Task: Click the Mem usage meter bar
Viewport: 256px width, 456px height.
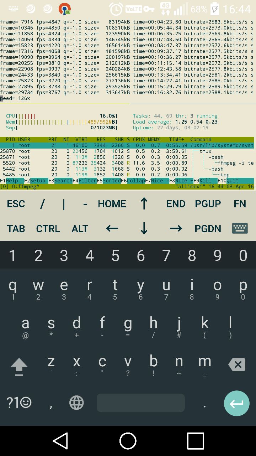Action: point(62,122)
